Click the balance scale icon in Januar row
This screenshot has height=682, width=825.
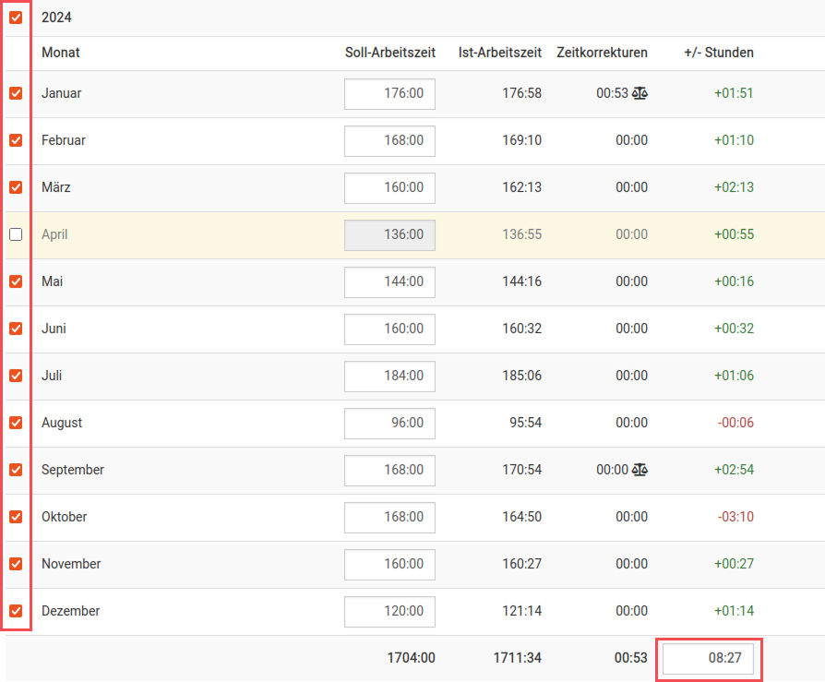point(640,93)
